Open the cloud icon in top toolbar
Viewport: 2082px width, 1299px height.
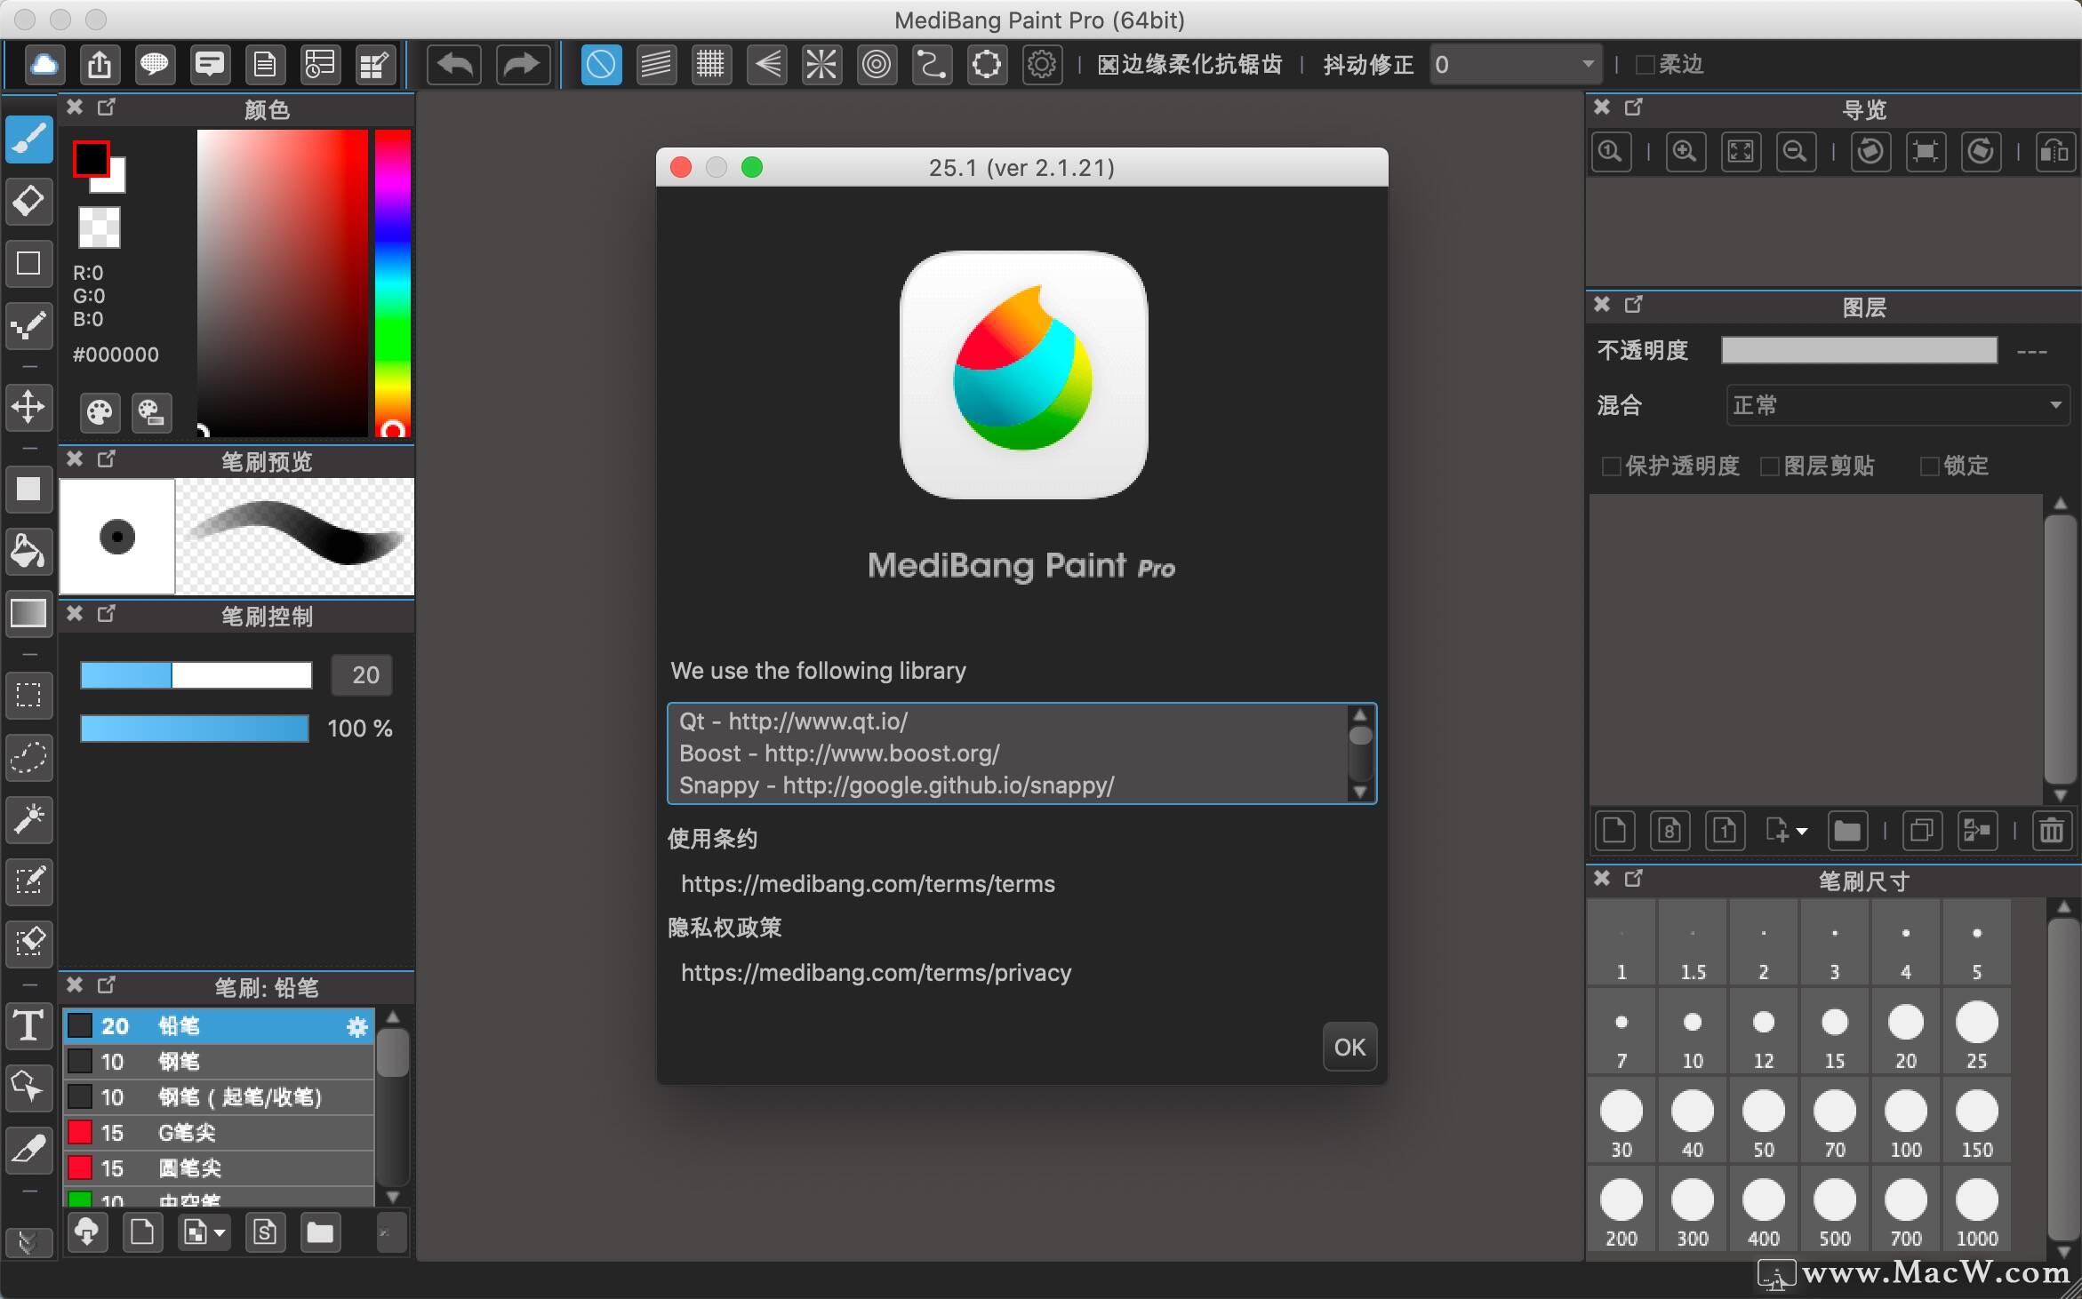click(44, 64)
